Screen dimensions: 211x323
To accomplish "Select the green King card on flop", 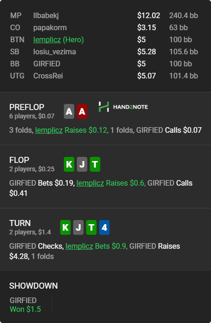I will coord(69,164).
